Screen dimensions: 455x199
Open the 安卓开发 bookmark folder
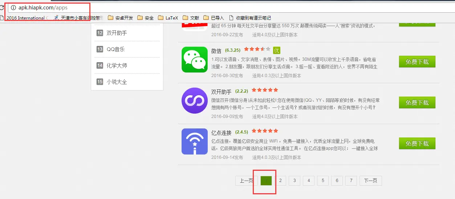click(120, 18)
